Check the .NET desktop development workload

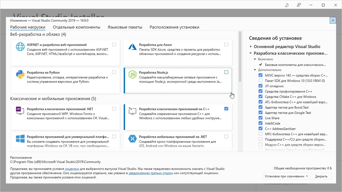coord(114,109)
